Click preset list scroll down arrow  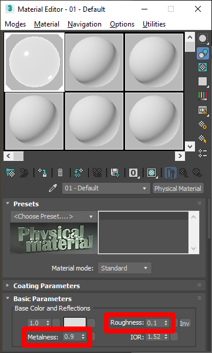(x=194, y=249)
